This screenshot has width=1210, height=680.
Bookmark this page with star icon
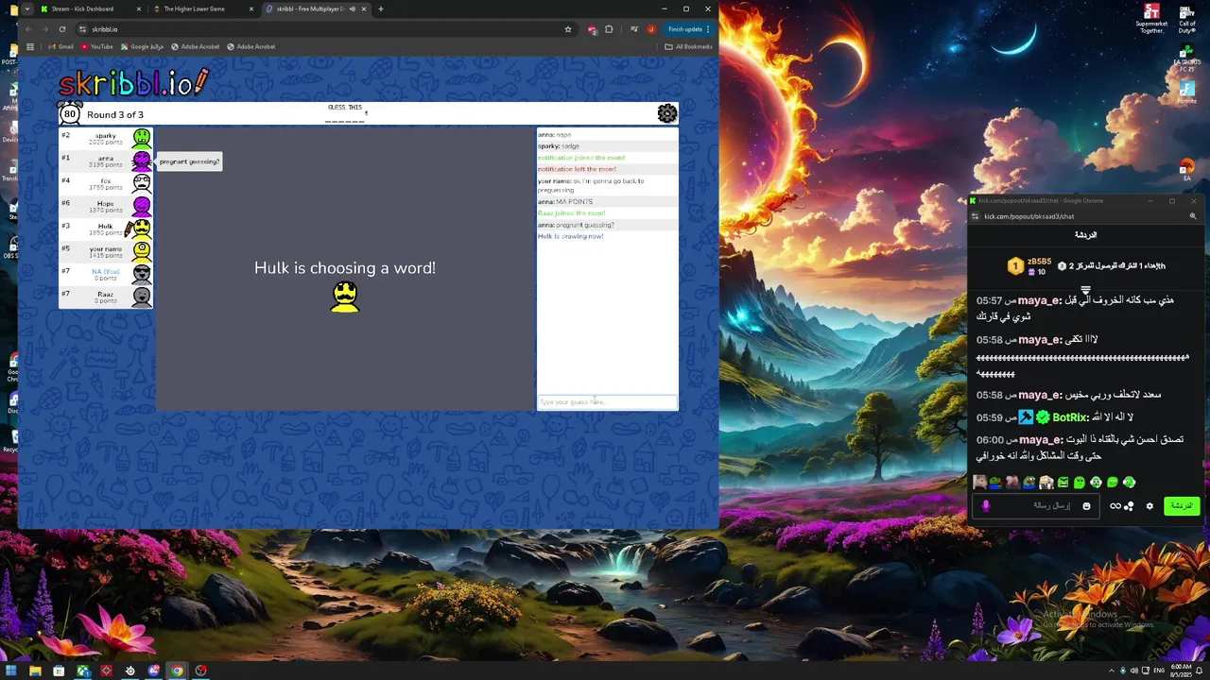(x=567, y=29)
